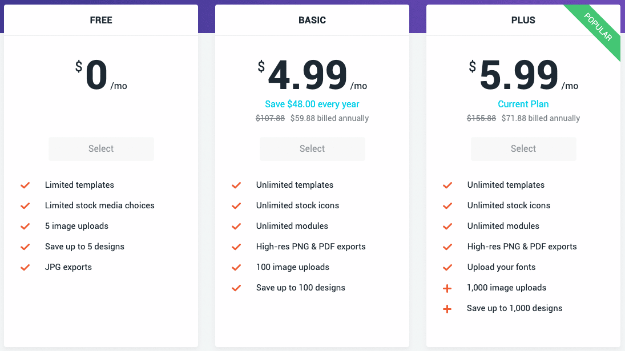Image resolution: width=625 pixels, height=351 pixels.
Task: Click the checkmark beside Limited templates
Action: tap(25, 185)
